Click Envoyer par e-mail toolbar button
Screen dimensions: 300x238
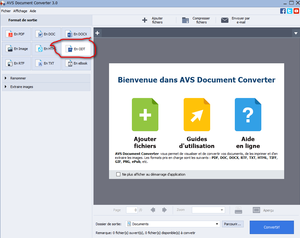coord(235,20)
